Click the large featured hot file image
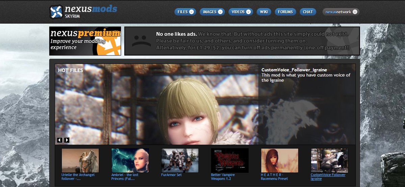The image size is (405, 187). (156, 104)
